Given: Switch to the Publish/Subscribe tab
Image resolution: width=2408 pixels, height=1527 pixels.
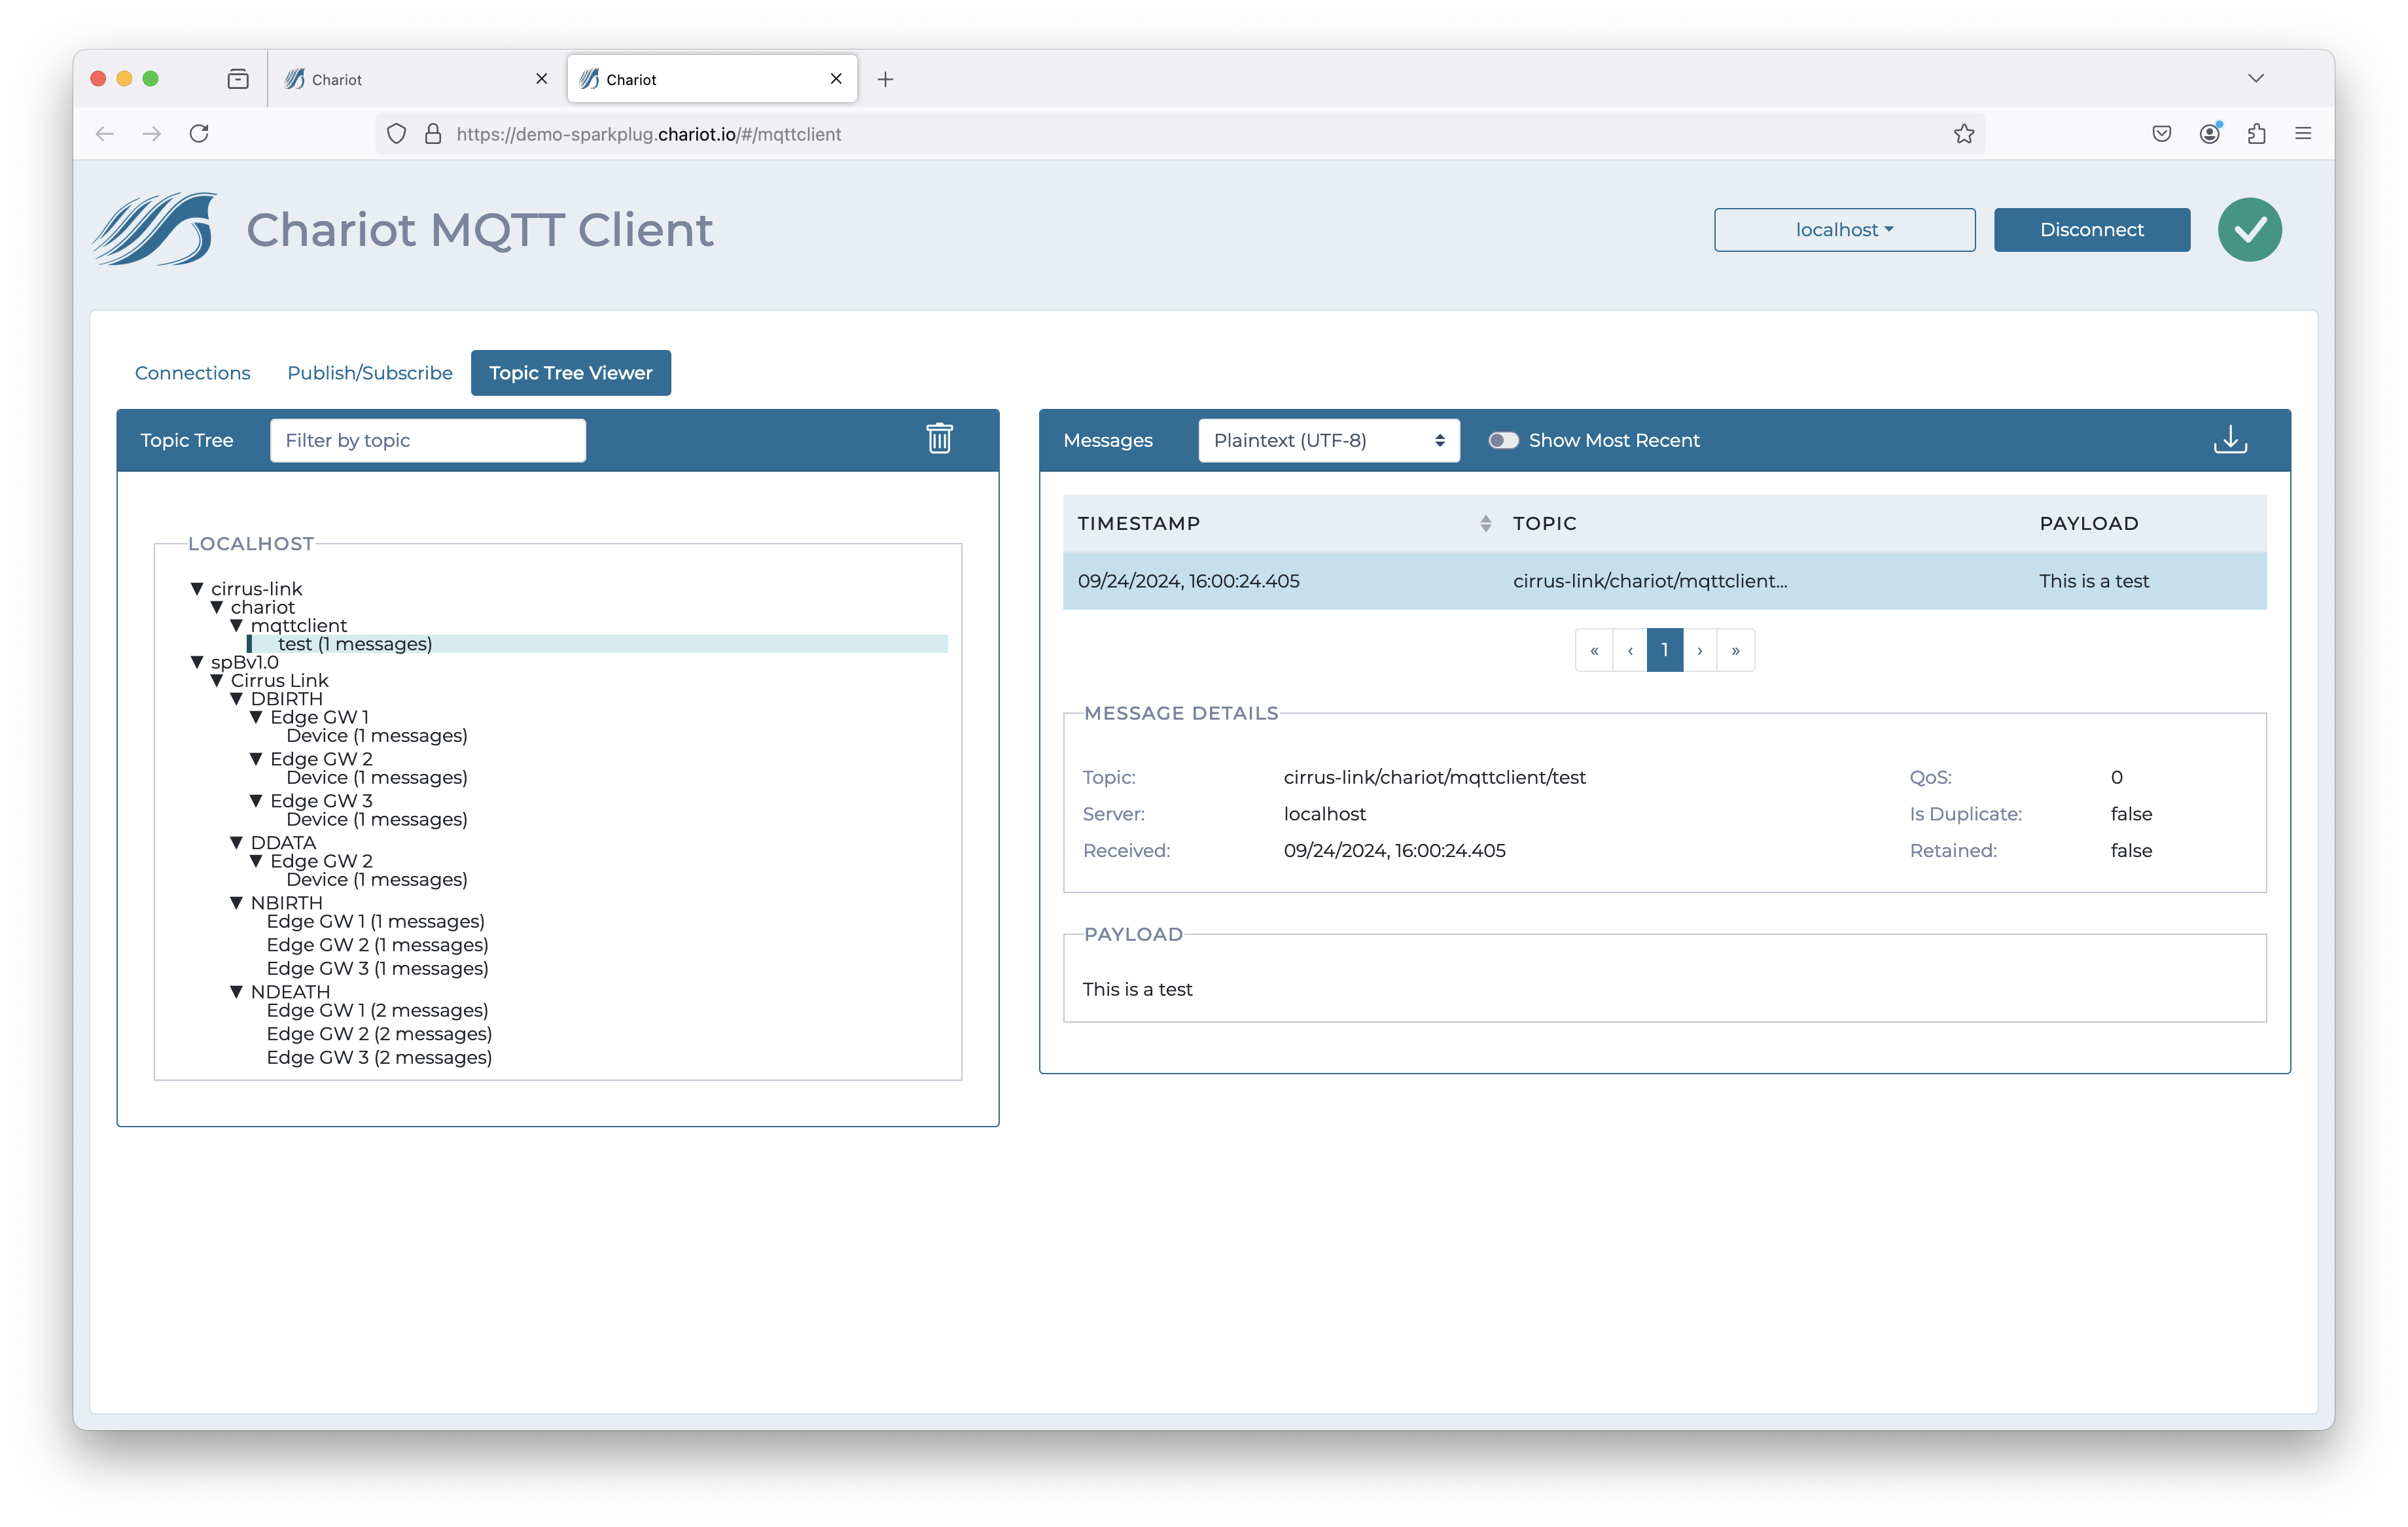Looking at the screenshot, I should 370,373.
